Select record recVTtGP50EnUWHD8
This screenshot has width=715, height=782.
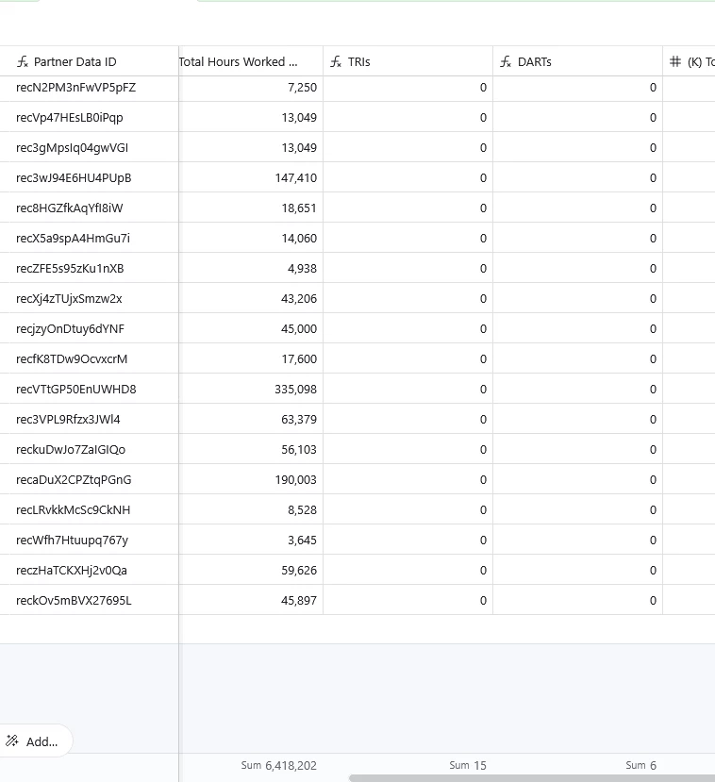[75, 389]
